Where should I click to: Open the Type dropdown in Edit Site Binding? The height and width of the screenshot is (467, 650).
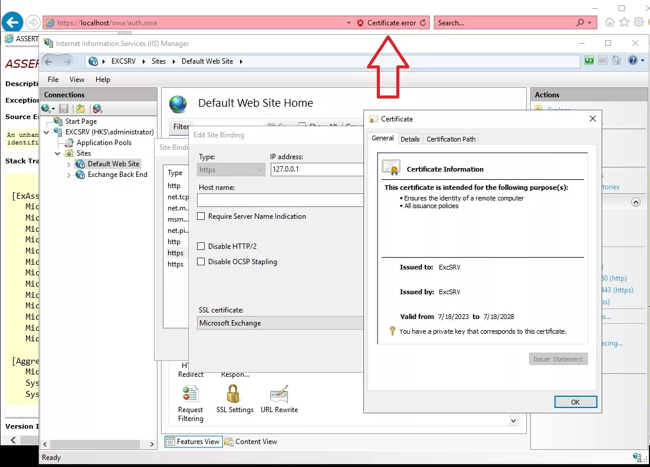[231, 169]
